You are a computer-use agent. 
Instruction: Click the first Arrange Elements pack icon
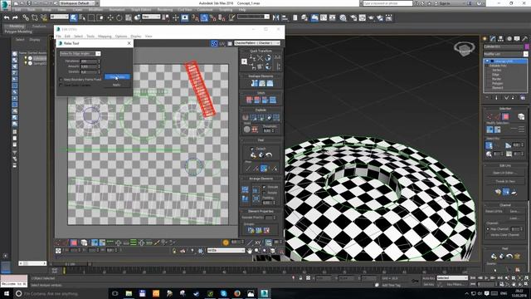pos(245,190)
